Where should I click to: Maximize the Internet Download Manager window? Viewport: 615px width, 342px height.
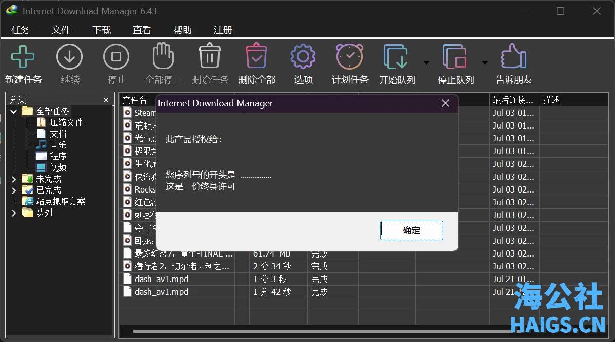pos(560,11)
